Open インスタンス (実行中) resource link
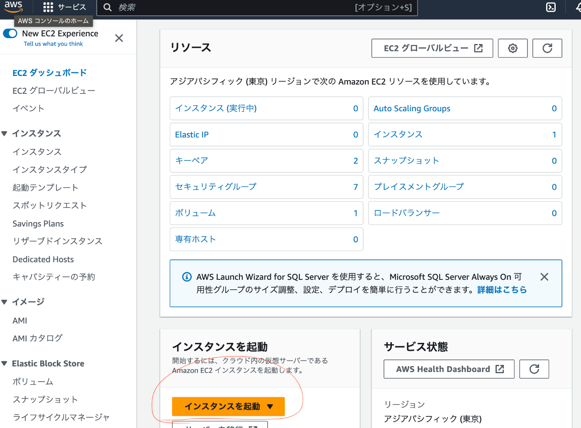The height and width of the screenshot is (428, 581). pos(216,108)
